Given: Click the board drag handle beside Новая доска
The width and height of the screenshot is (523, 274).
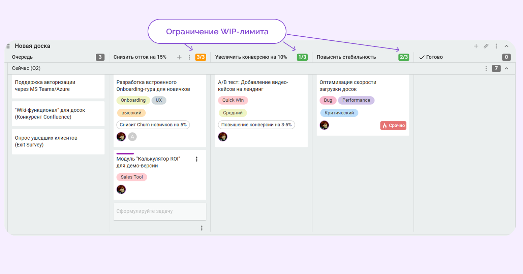Looking at the screenshot, I should pos(8,46).
